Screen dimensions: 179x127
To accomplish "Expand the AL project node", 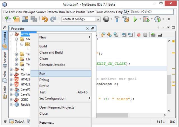I will (x=11, y=69).
